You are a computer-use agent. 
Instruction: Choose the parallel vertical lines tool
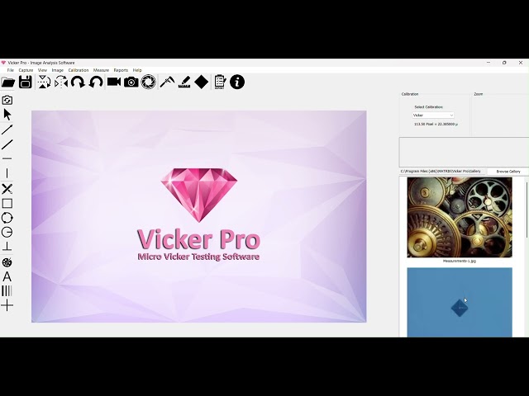(x=7, y=291)
